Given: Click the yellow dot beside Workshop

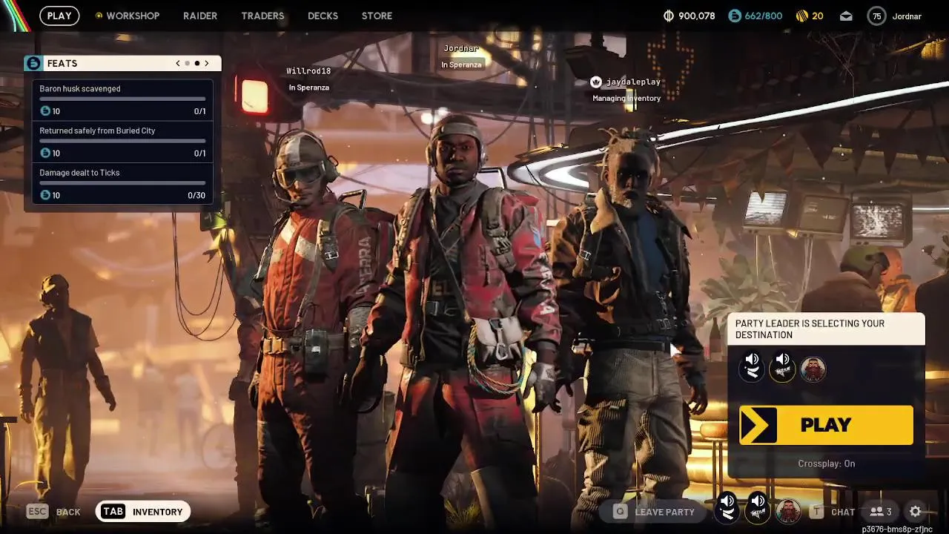Looking at the screenshot, I should pos(99,16).
